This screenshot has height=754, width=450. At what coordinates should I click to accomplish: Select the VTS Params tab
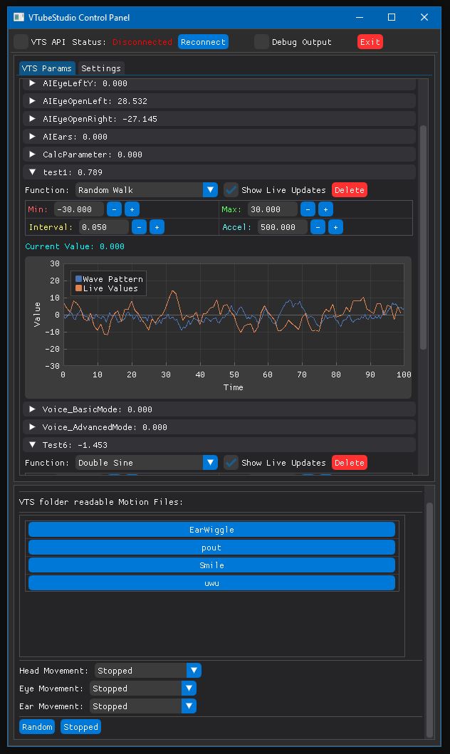click(x=47, y=68)
